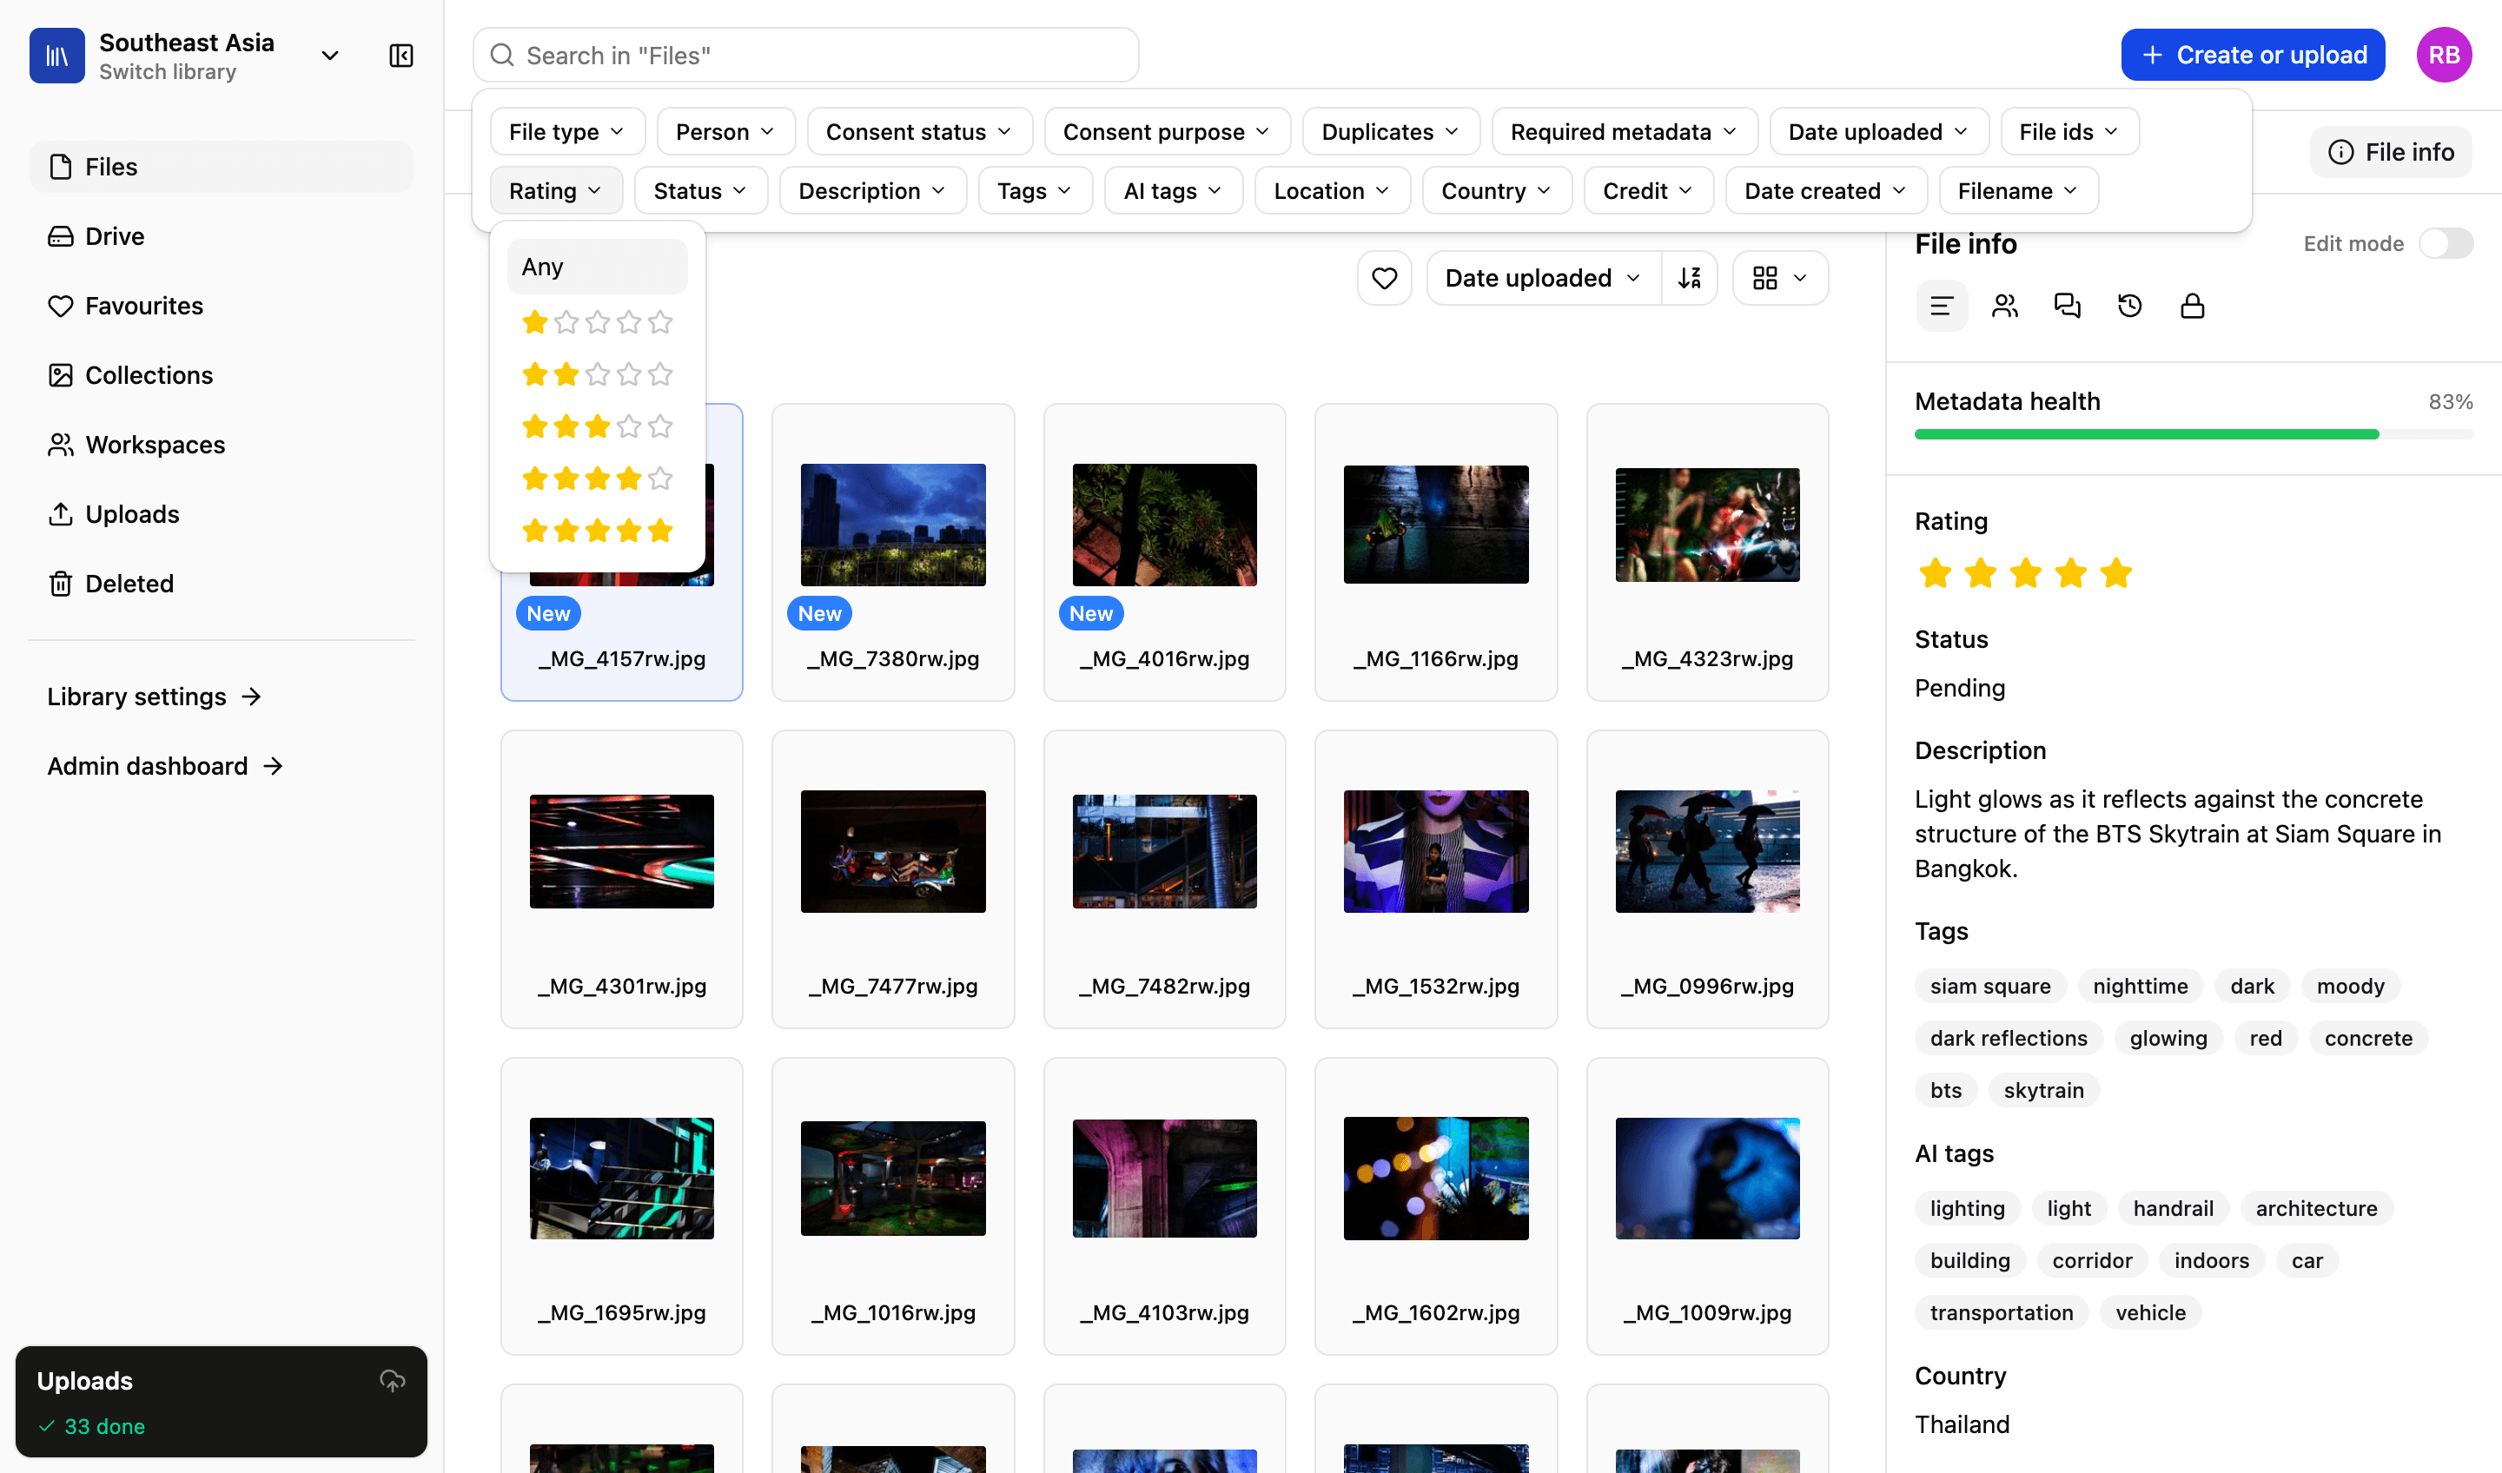Expand the Switch library chevron
The image size is (2502, 1473).
[x=329, y=56]
